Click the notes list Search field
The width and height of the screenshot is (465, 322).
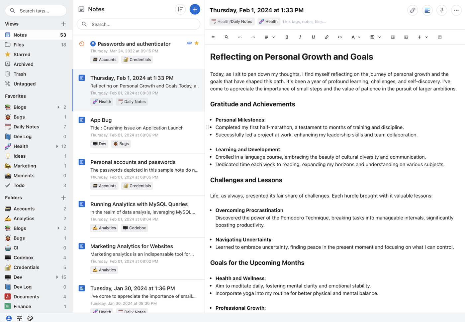click(x=139, y=24)
